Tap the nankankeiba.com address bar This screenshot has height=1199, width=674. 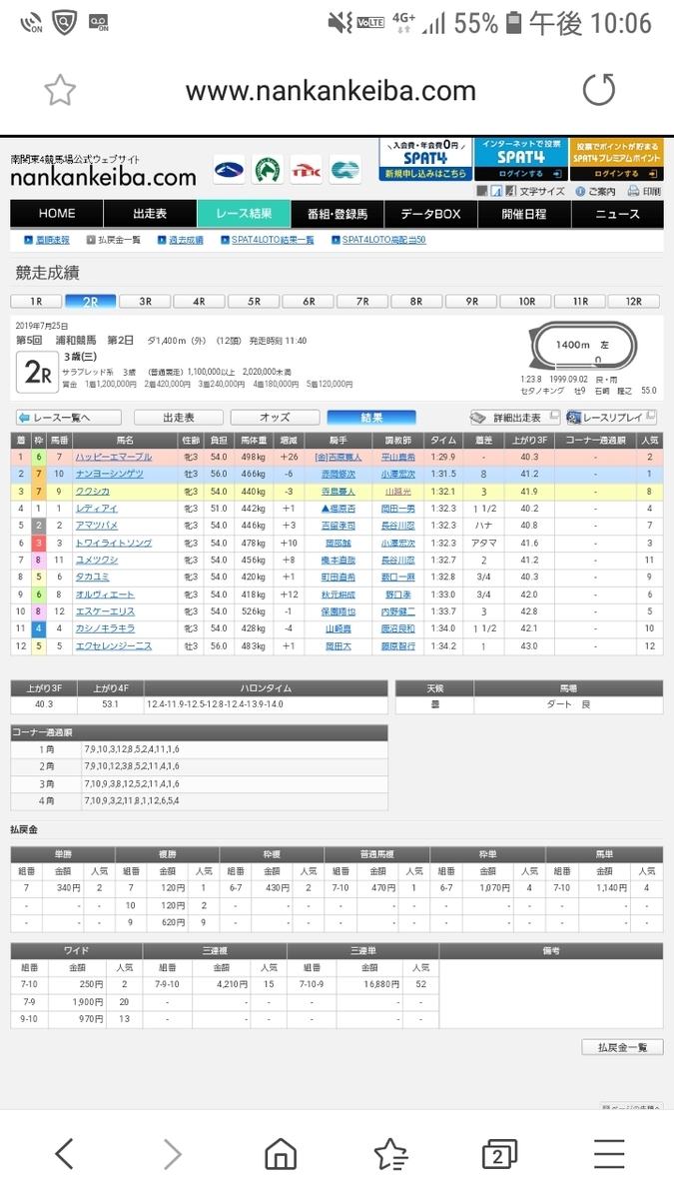tap(331, 91)
